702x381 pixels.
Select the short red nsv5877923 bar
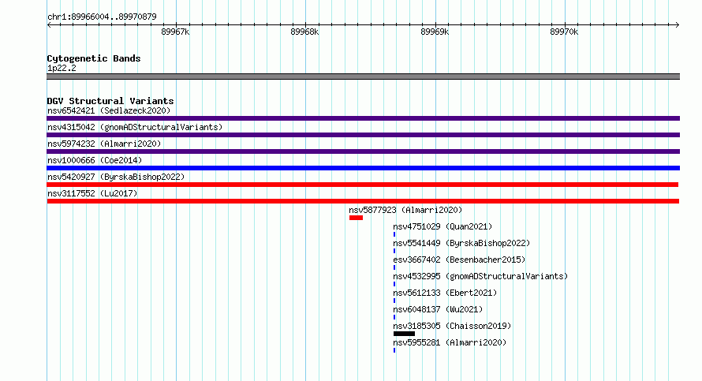point(356,218)
